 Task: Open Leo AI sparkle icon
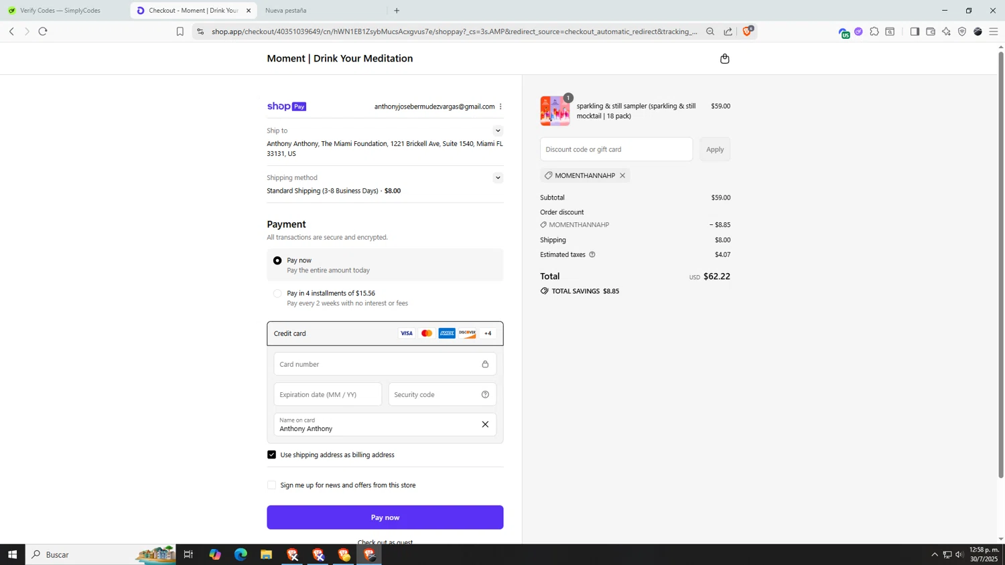coord(946,31)
